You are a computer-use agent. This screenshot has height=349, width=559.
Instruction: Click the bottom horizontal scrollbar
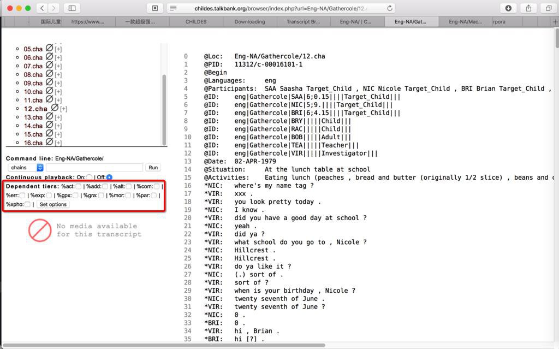pos(164,345)
